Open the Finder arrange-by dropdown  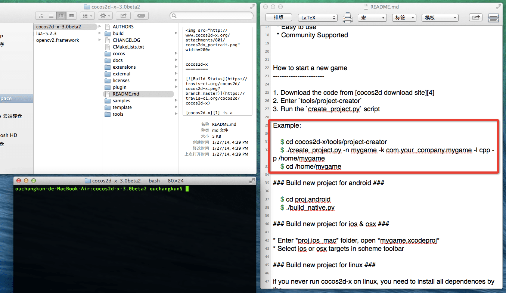tap(87, 16)
